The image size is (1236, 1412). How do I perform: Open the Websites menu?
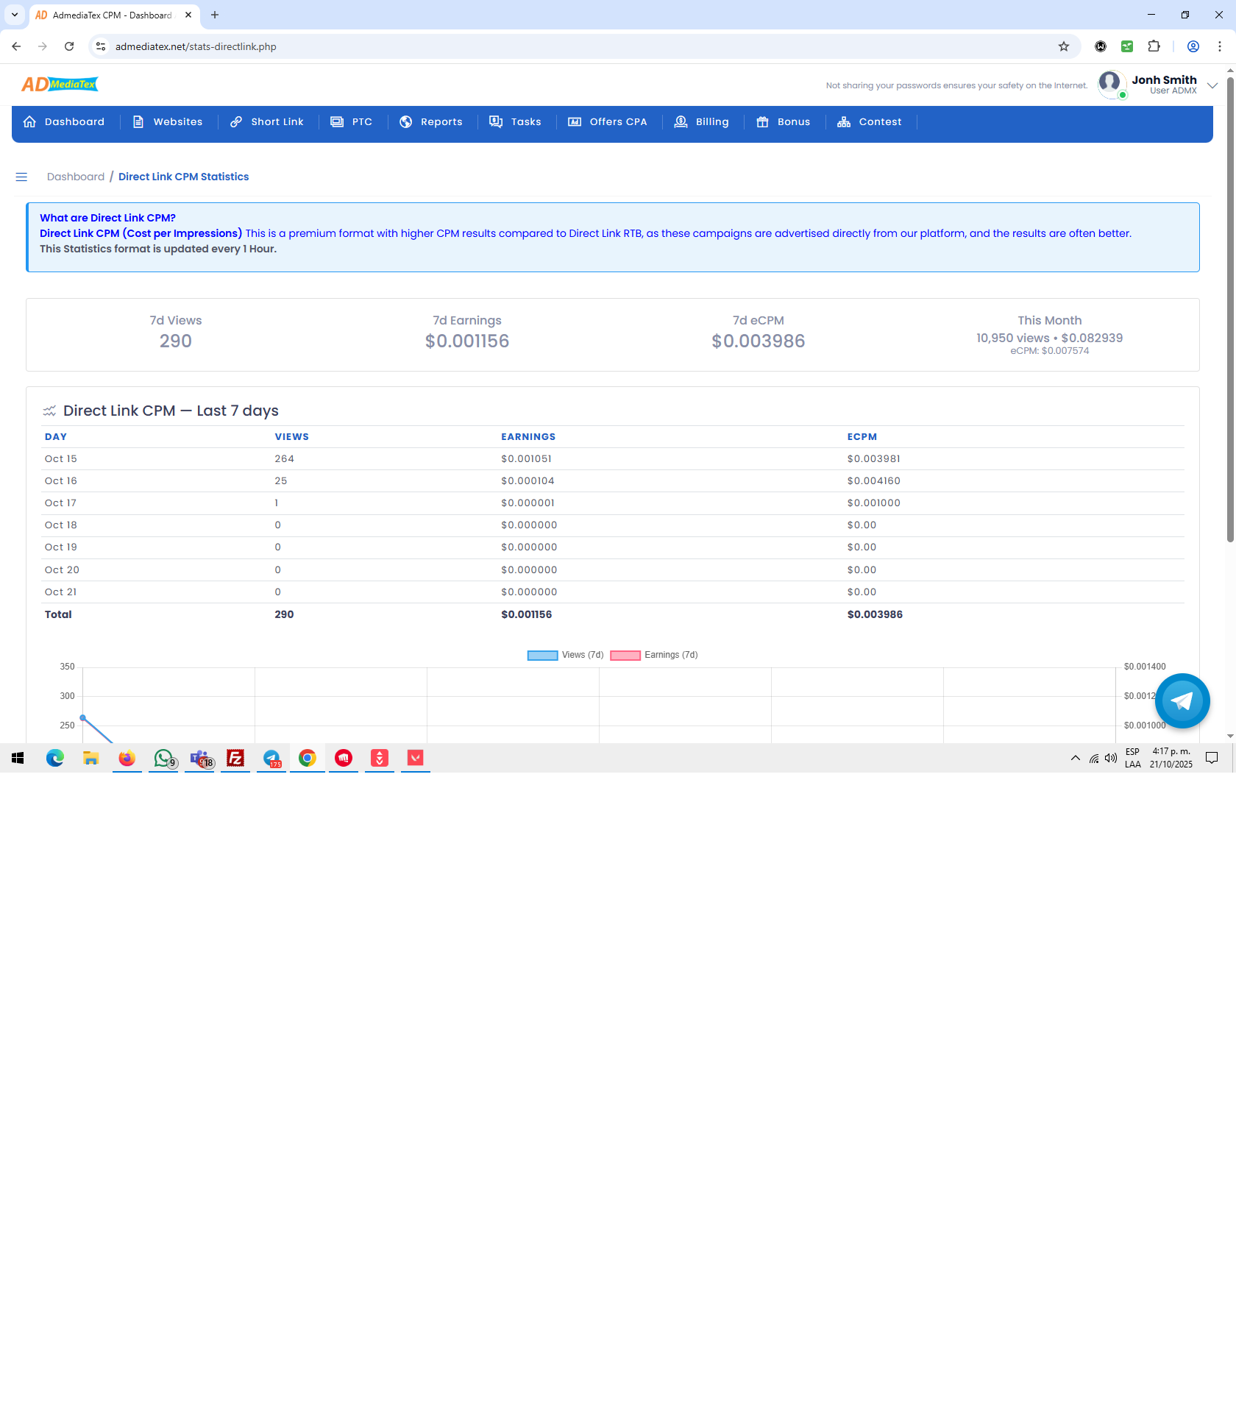tap(168, 122)
